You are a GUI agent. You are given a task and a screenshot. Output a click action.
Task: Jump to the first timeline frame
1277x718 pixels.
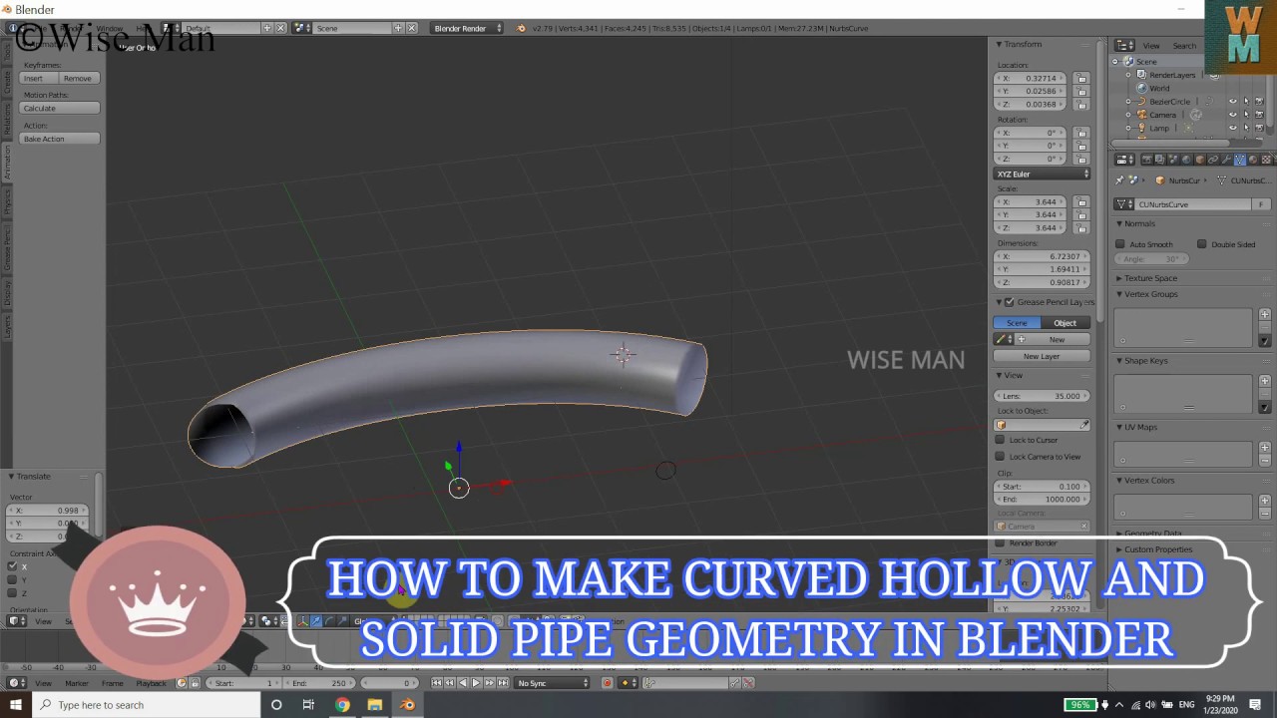click(437, 683)
